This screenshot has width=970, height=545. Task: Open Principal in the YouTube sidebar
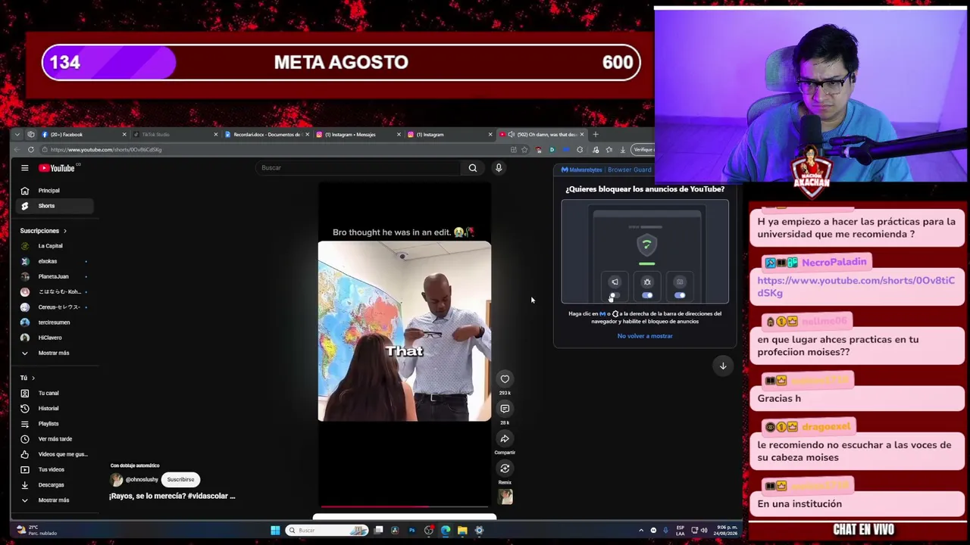53,191
